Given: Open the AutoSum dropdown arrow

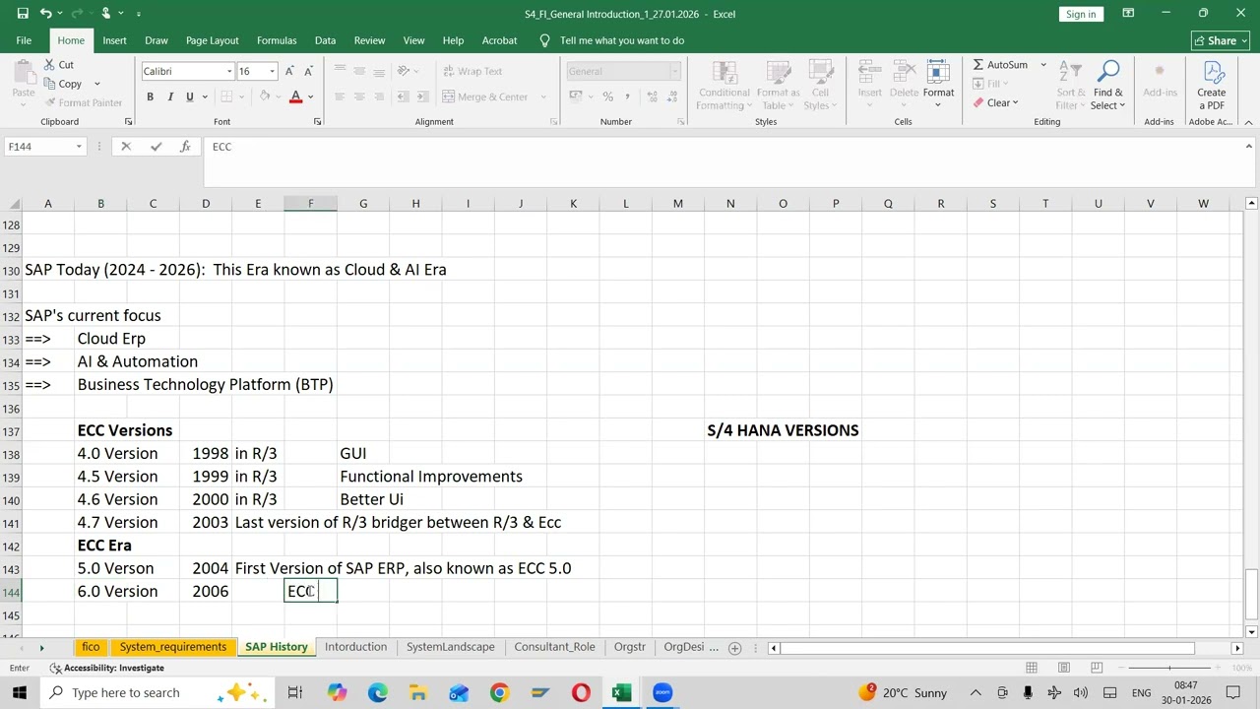Looking at the screenshot, I should (x=1043, y=65).
